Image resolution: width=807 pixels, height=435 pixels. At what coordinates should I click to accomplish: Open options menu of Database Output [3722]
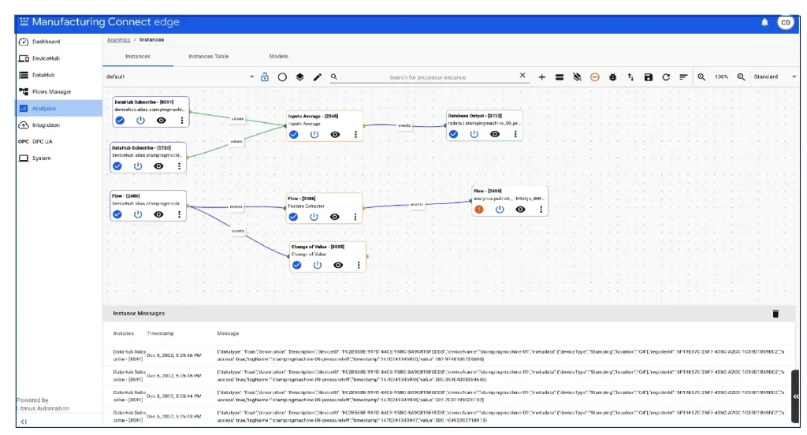515,134
